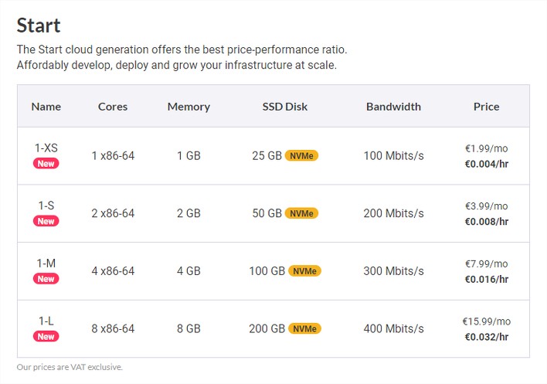Click the Name column header

(x=46, y=107)
